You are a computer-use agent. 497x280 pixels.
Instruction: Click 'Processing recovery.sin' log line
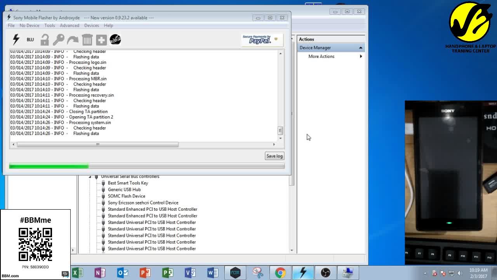tap(91, 95)
